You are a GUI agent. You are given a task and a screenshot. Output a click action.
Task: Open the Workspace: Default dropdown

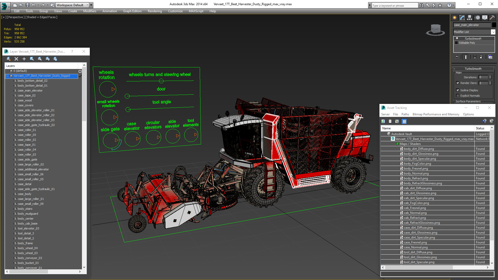[72, 5]
